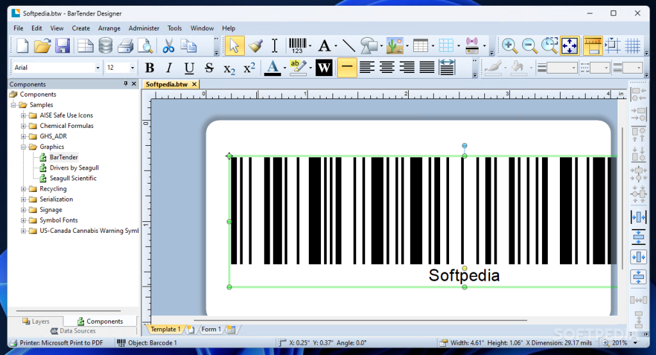
Task: Select the Barcode creation tool
Action: [x=297, y=45]
